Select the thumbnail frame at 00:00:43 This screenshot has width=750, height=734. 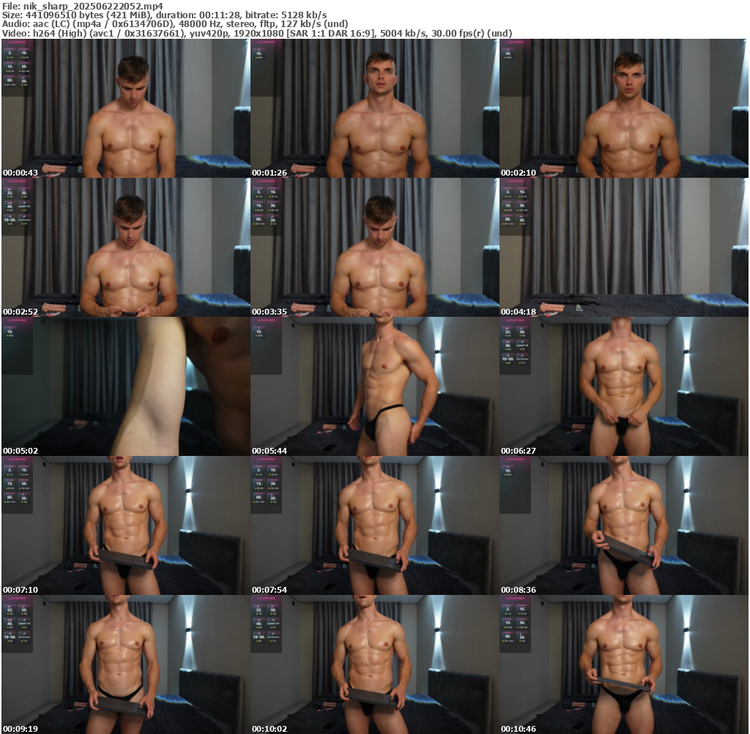(125, 108)
